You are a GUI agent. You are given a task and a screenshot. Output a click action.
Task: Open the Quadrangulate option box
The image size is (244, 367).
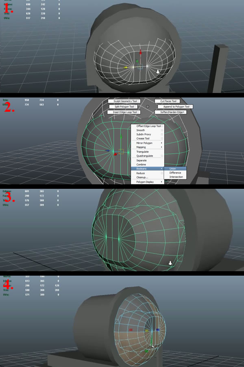pyautogui.click(x=162, y=156)
